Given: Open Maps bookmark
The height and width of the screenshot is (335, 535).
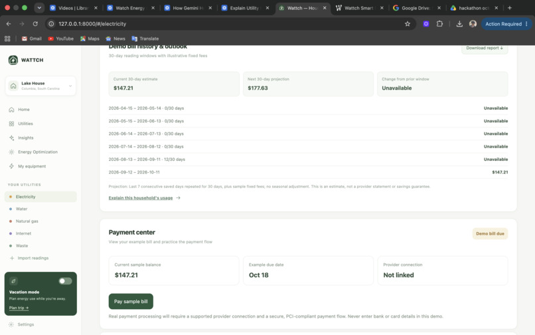Looking at the screenshot, I should click(90, 39).
